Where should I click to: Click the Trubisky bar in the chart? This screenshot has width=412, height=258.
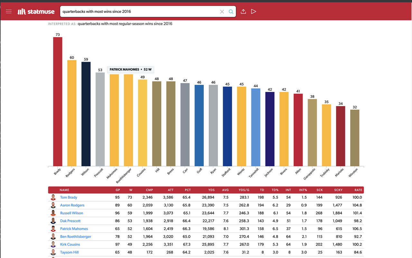(x=327, y=135)
